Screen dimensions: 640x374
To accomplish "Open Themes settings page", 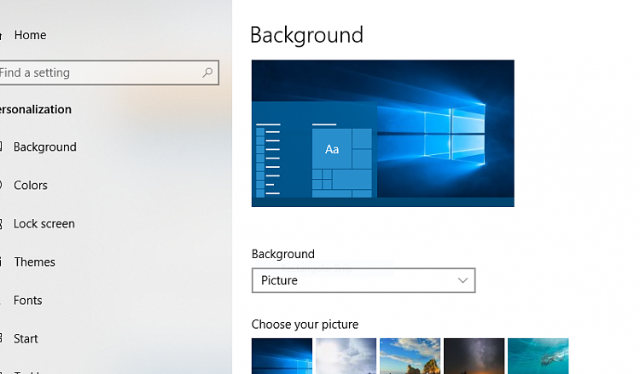I will coord(34,262).
